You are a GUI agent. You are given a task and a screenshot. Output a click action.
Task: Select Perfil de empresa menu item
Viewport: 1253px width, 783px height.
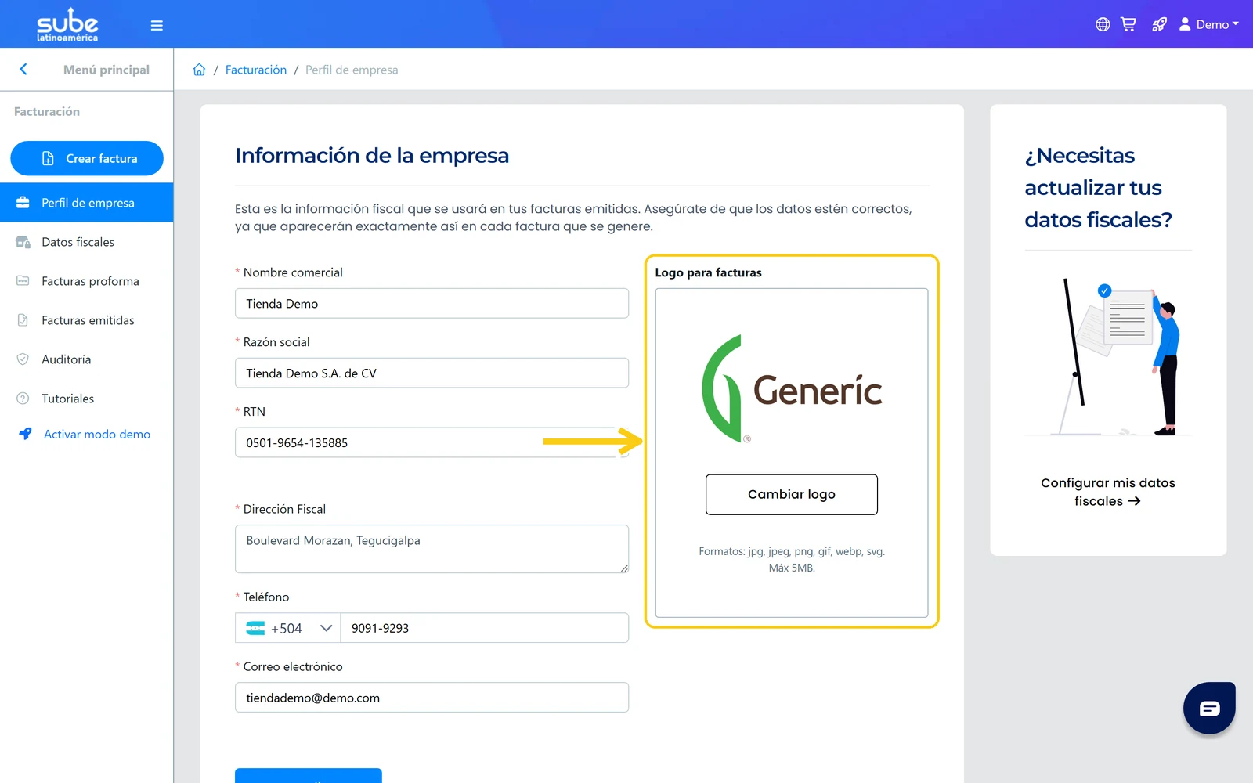point(87,203)
